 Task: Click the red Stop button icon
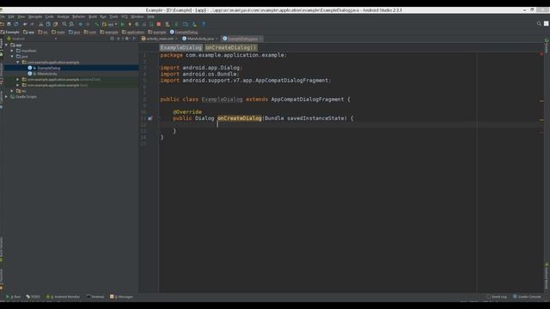[158, 24]
